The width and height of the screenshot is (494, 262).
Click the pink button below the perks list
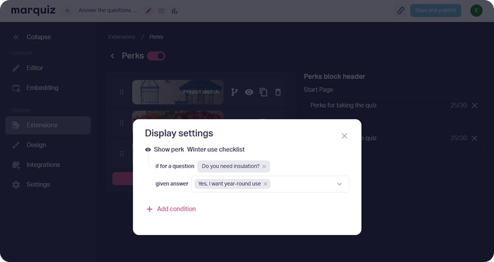click(x=123, y=179)
